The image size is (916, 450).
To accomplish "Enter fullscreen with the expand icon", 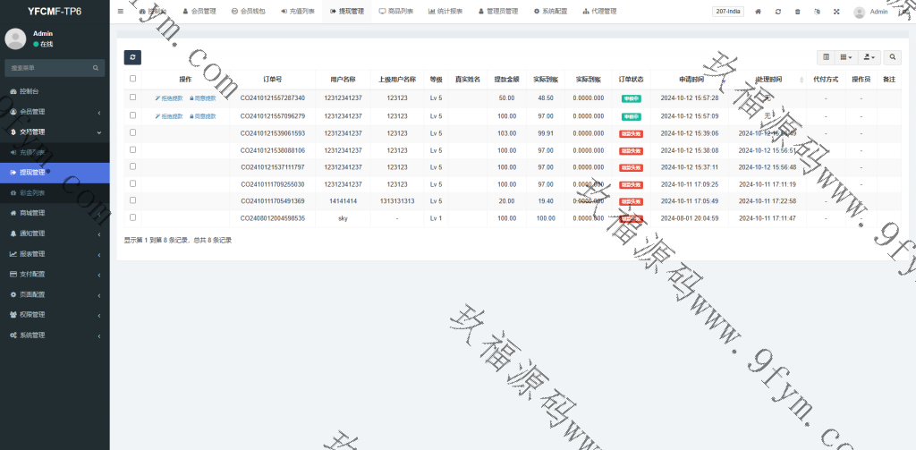I will pos(836,12).
